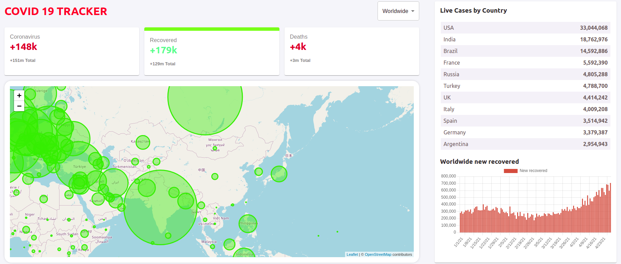Click the COVID 19 TRACKER title

(56, 11)
